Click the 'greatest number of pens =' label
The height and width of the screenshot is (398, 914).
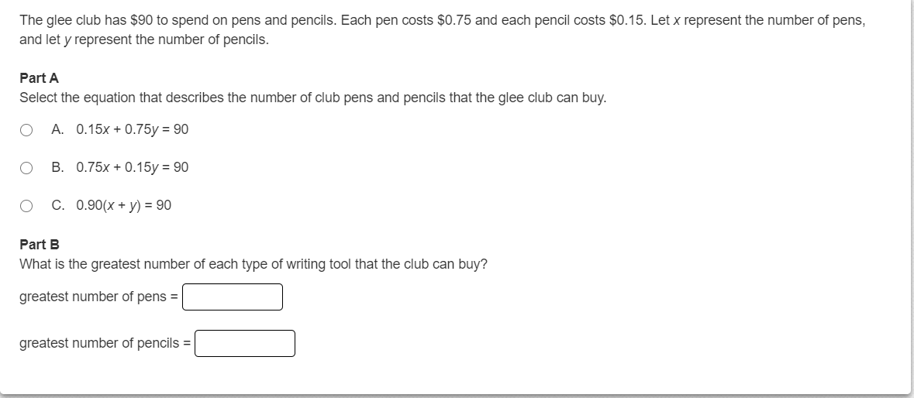98,297
